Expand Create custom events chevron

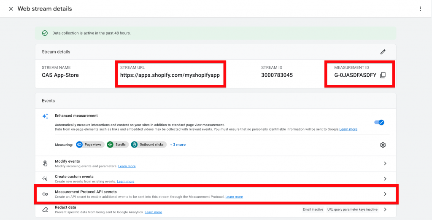[x=385, y=179]
